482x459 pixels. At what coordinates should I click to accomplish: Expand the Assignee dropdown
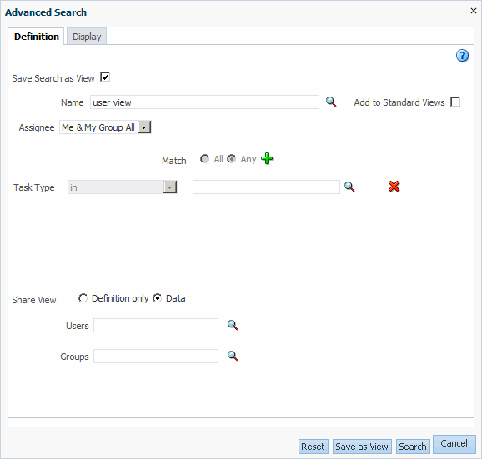pyautogui.click(x=144, y=127)
